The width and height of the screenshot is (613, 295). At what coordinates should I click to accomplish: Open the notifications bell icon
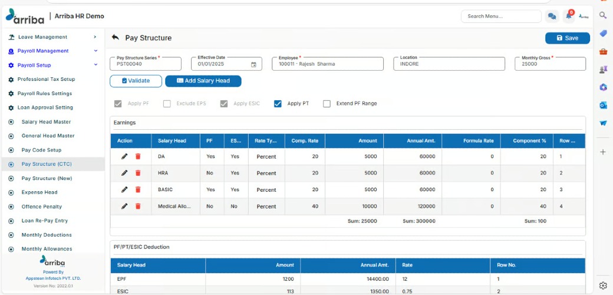pyautogui.click(x=569, y=17)
